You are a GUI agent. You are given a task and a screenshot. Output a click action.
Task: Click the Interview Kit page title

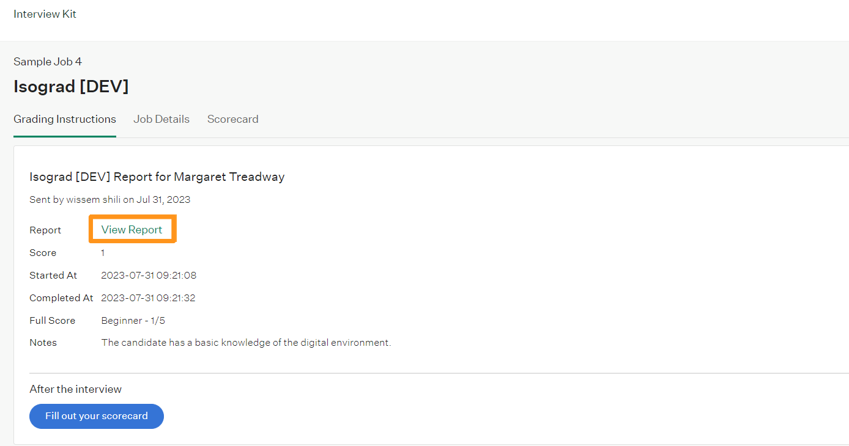(x=45, y=13)
